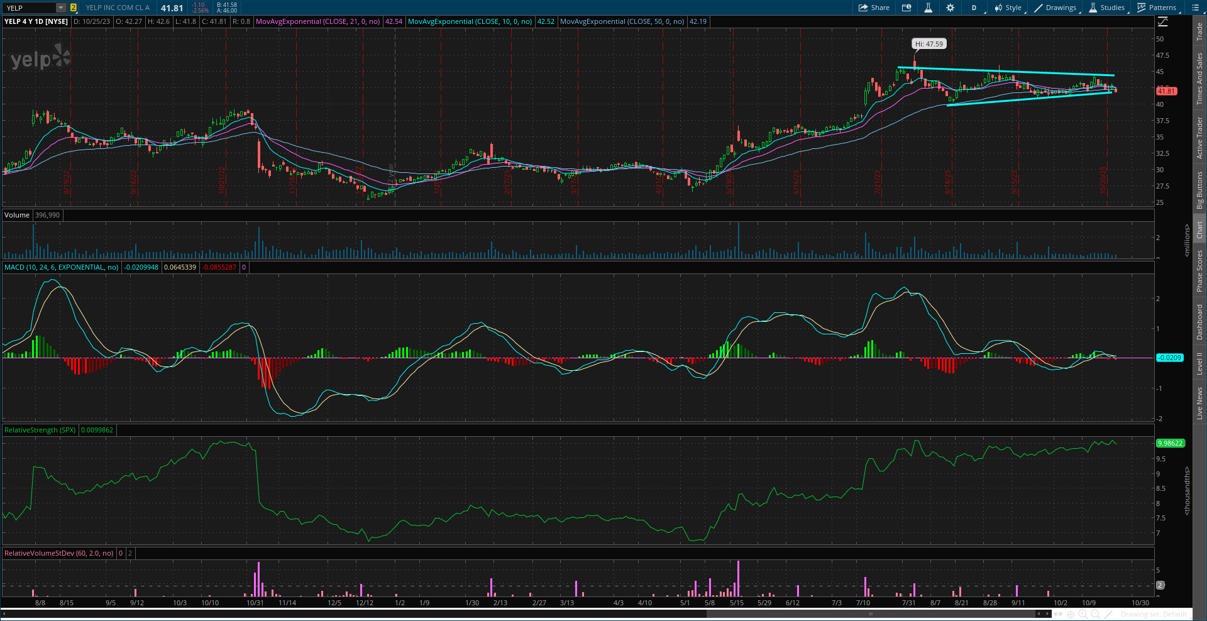Open the Studies menu
The width and height of the screenshot is (1207, 621).
[x=1107, y=8]
